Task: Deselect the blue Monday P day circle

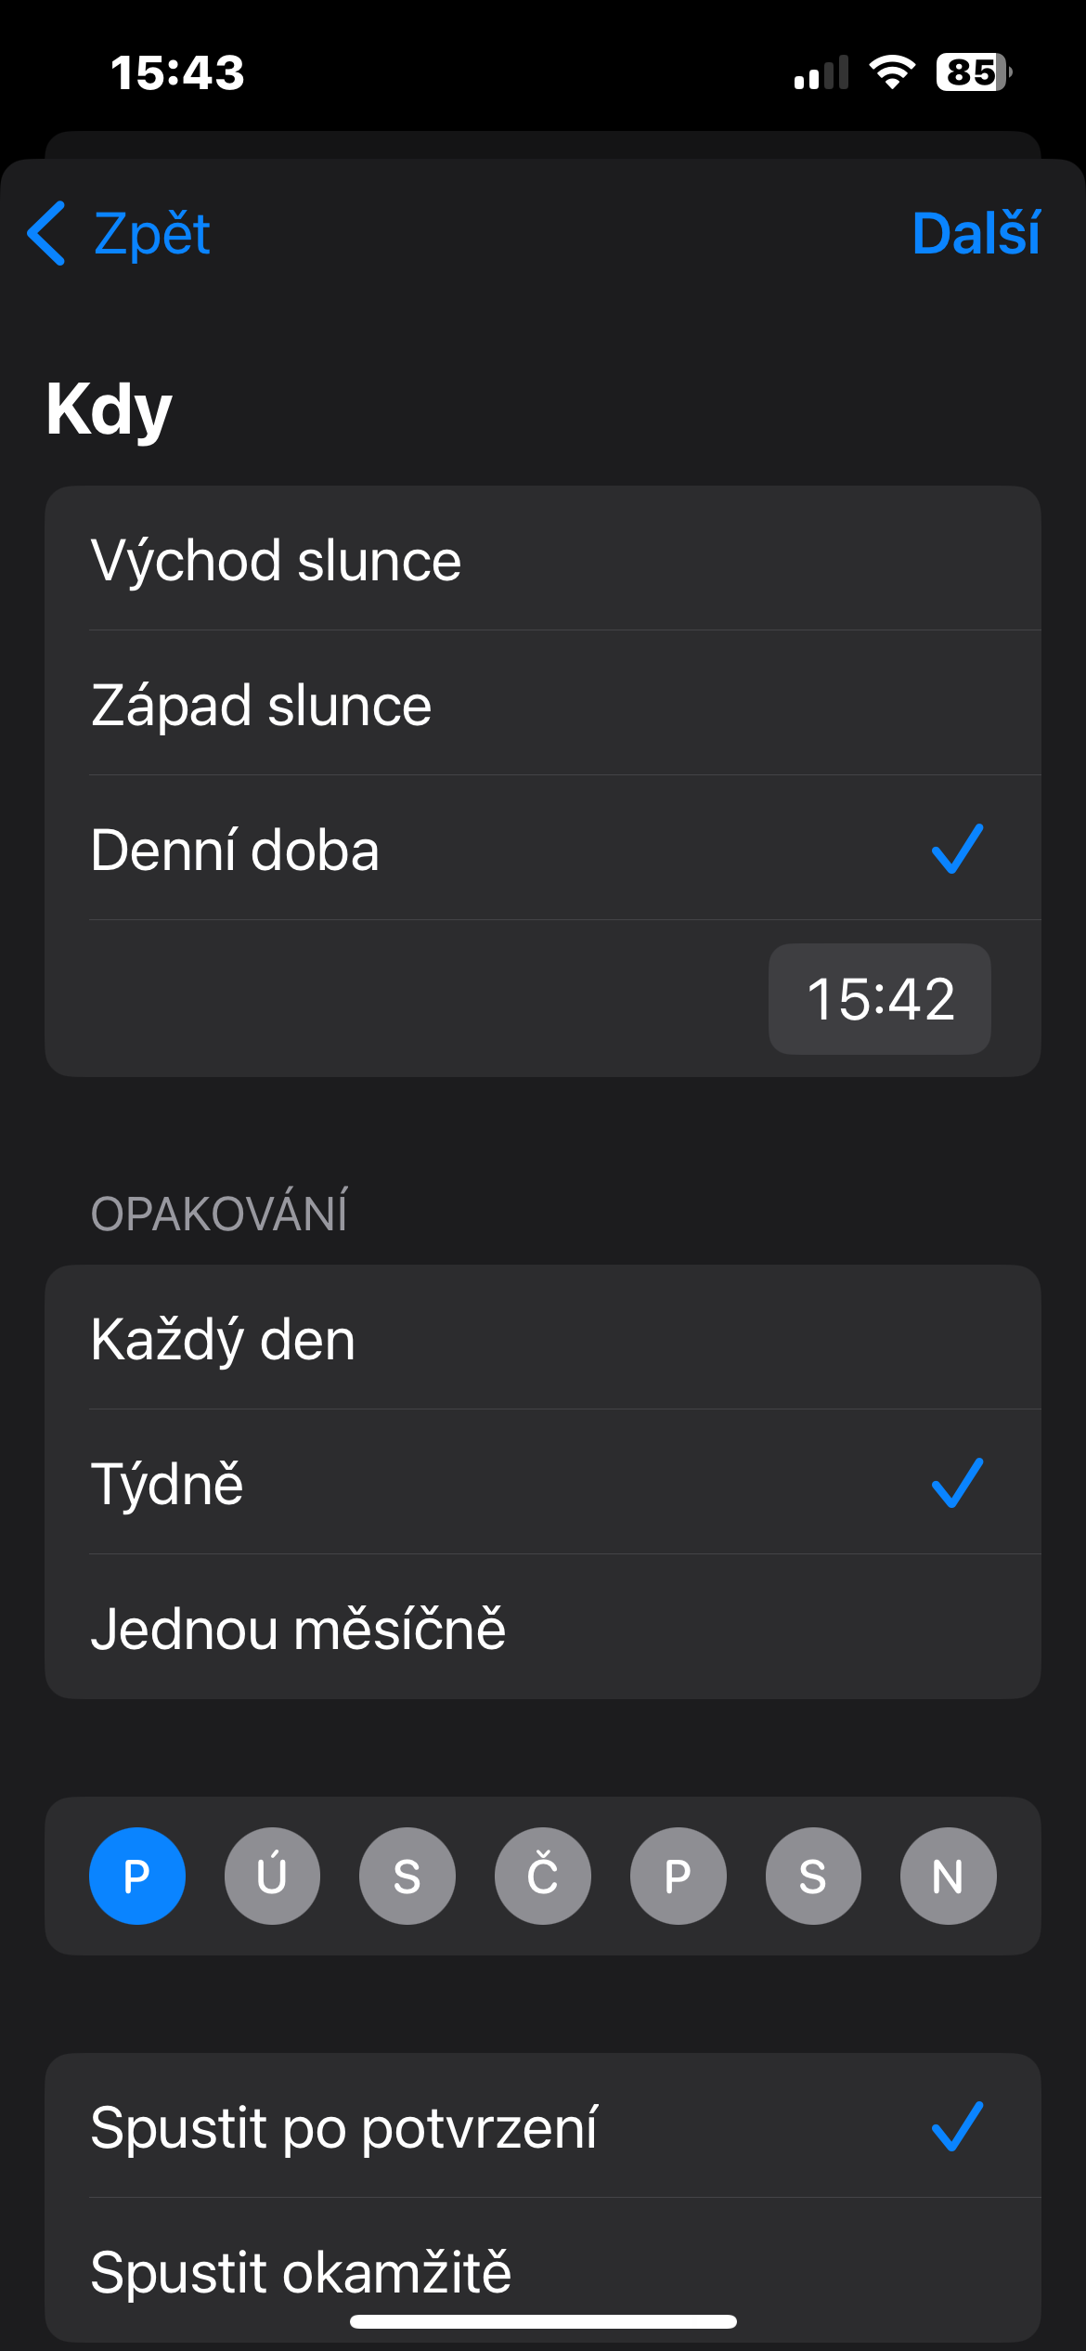Action: point(137,1877)
